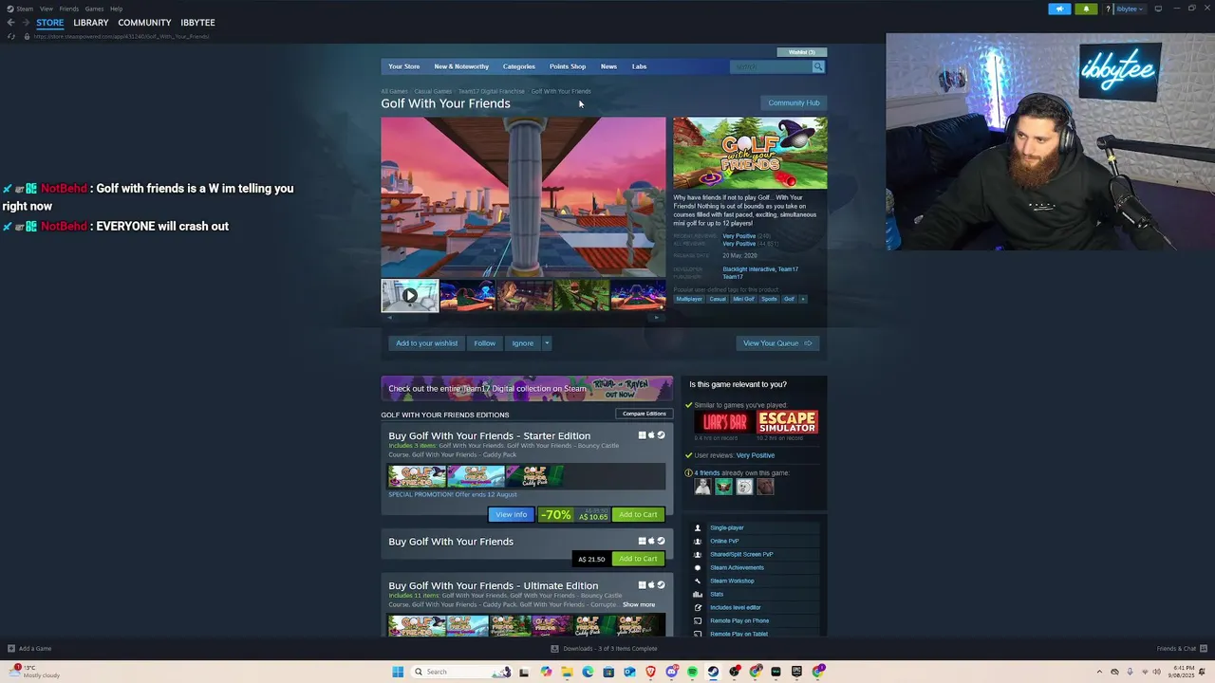Open Epic Games launcher in taskbar
Image resolution: width=1215 pixels, height=683 pixels.
tap(796, 672)
